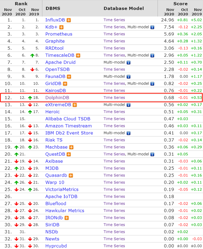
Task: Open the InfluxDB link
Action: [x=55, y=20]
